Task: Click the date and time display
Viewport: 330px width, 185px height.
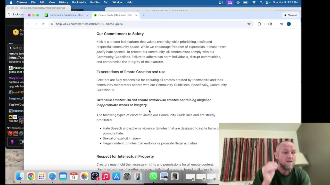Action: pyautogui.click(x=285, y=2)
